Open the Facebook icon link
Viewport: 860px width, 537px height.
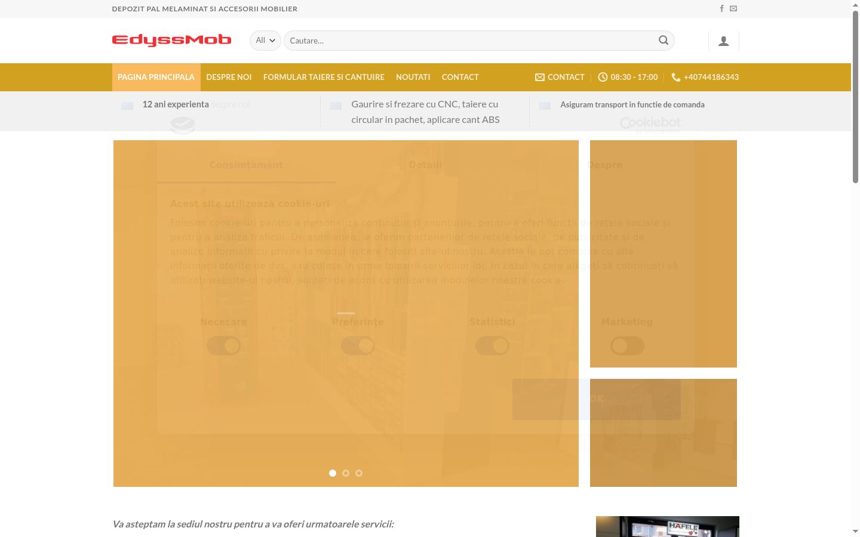[721, 8]
